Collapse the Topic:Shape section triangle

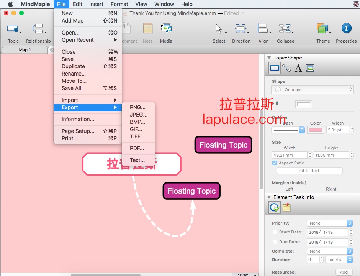(x=269, y=58)
